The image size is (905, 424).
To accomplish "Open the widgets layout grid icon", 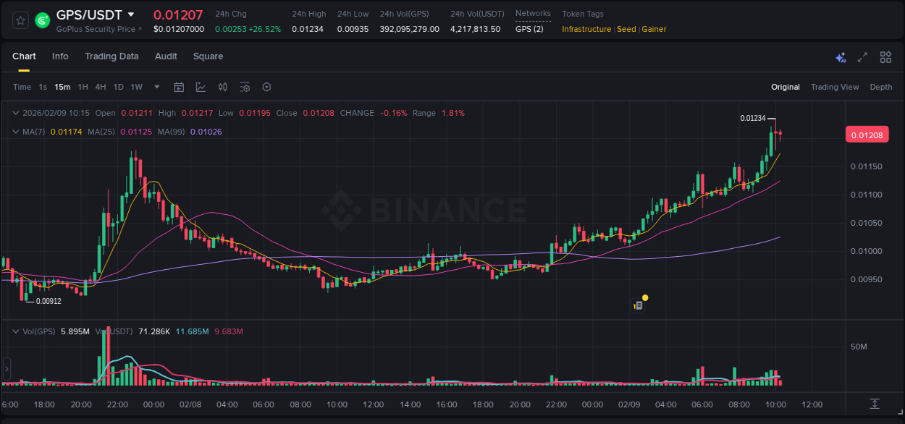I will tap(885, 56).
